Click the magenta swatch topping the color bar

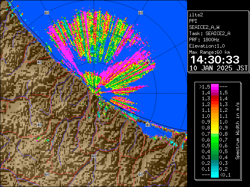click(215, 86)
